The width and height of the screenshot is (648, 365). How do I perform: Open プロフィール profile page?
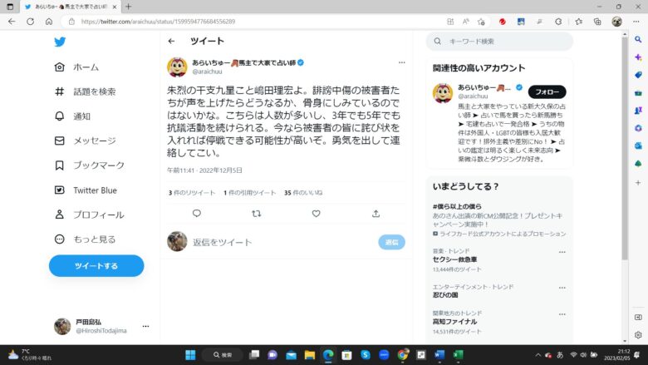click(89, 215)
